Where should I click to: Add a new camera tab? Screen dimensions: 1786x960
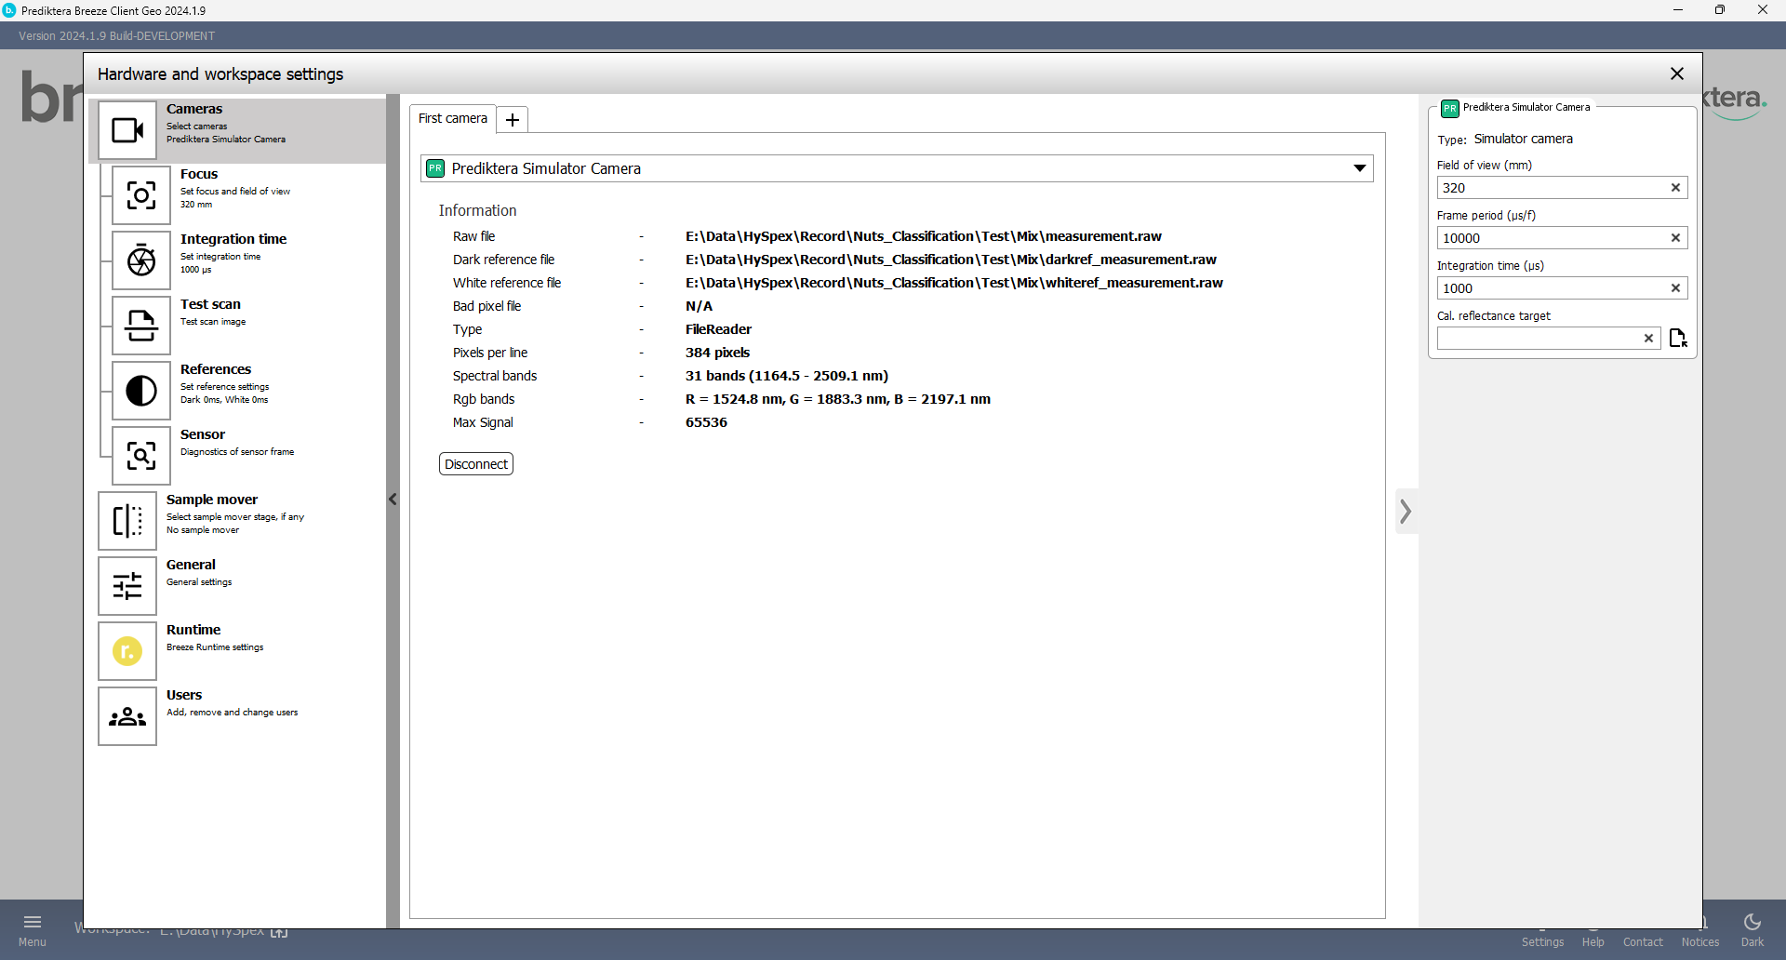tap(513, 120)
